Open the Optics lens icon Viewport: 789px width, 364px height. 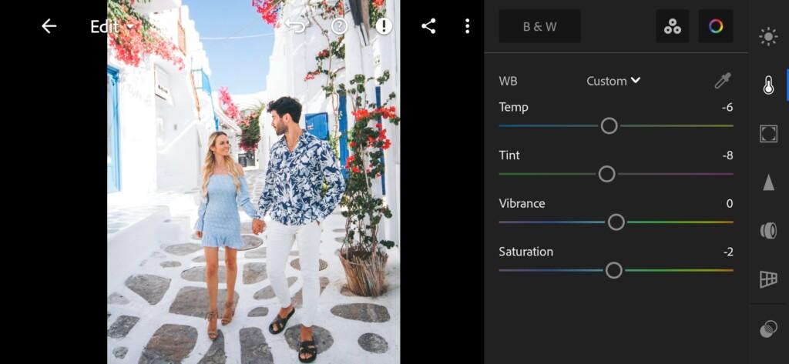pyautogui.click(x=768, y=231)
